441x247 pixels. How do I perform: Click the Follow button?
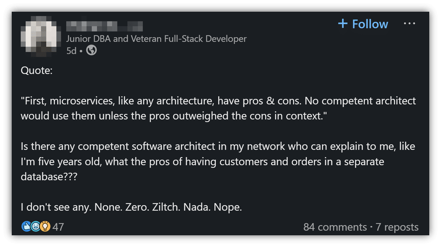(363, 24)
